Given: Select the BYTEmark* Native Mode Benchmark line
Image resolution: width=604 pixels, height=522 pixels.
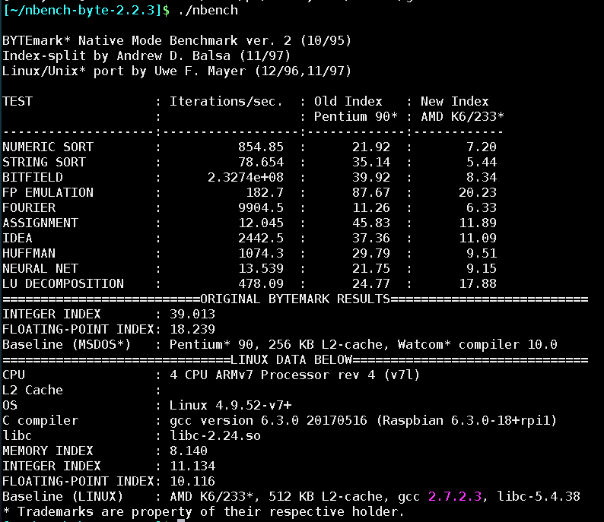Looking at the screenshot, I should point(176,41).
